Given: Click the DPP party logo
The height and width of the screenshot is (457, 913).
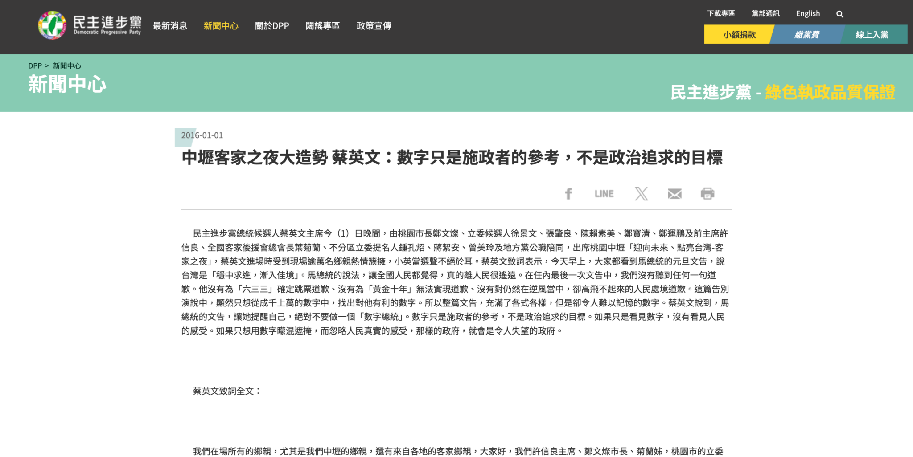Looking at the screenshot, I should pyautogui.click(x=88, y=25).
